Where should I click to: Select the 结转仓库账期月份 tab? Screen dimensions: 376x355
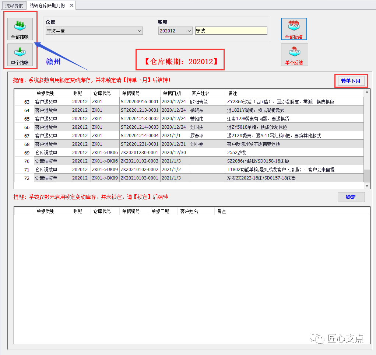pos(47,6)
